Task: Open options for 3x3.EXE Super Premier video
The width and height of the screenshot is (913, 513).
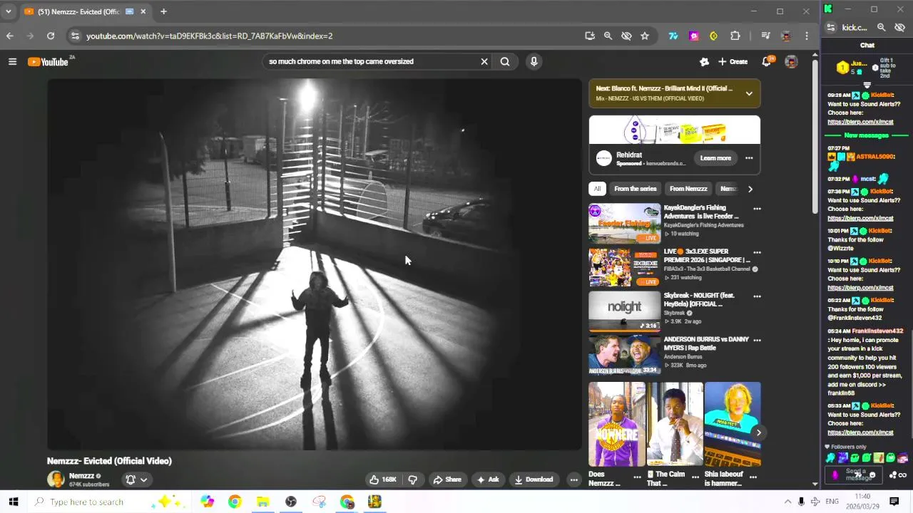Action: point(757,252)
